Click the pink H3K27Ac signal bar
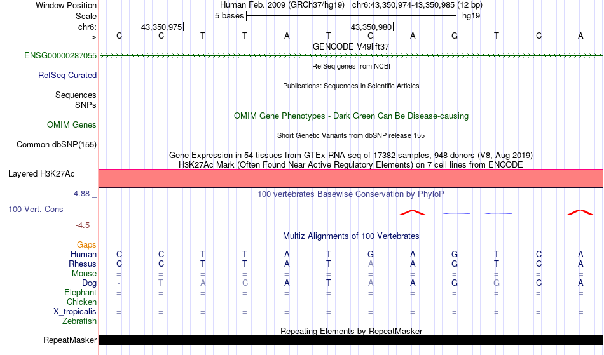 tap(352, 178)
